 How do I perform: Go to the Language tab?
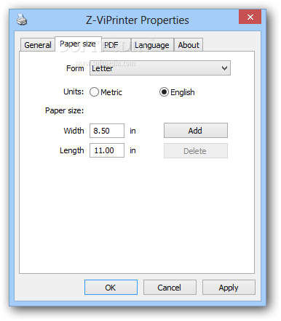(152, 45)
